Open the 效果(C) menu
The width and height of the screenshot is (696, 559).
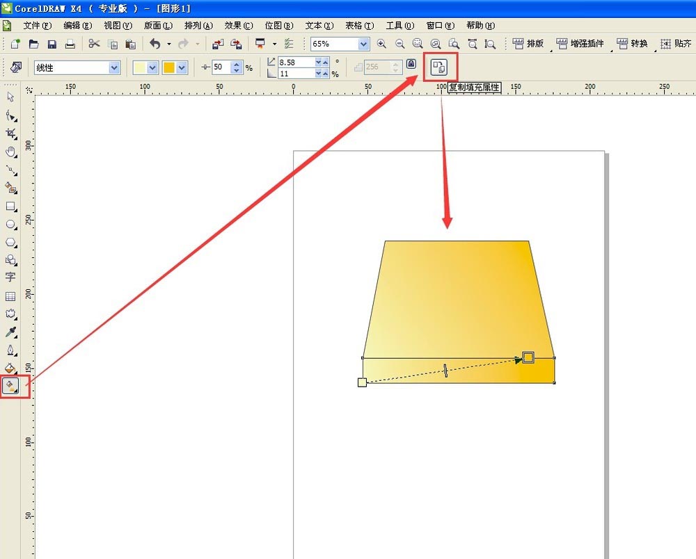238,26
